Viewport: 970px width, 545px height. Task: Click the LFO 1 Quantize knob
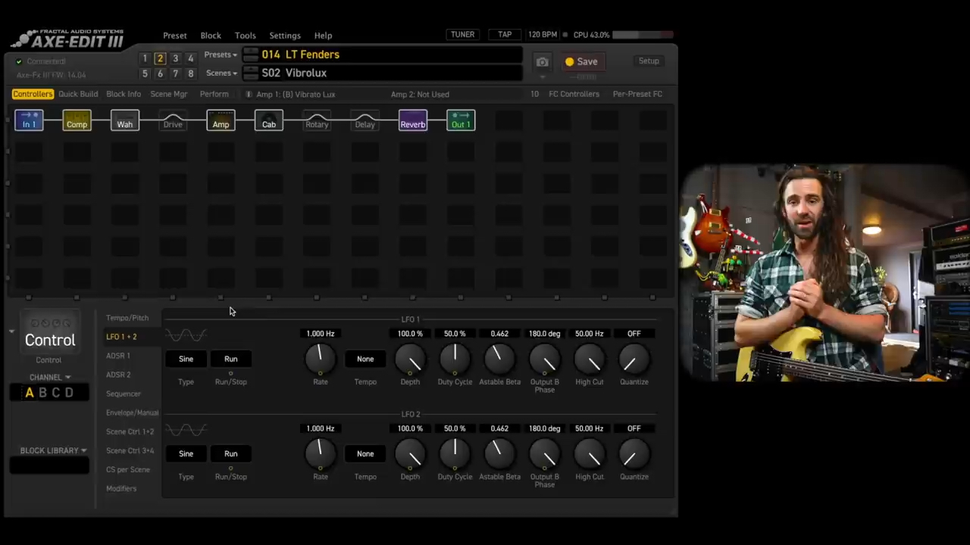tap(634, 359)
